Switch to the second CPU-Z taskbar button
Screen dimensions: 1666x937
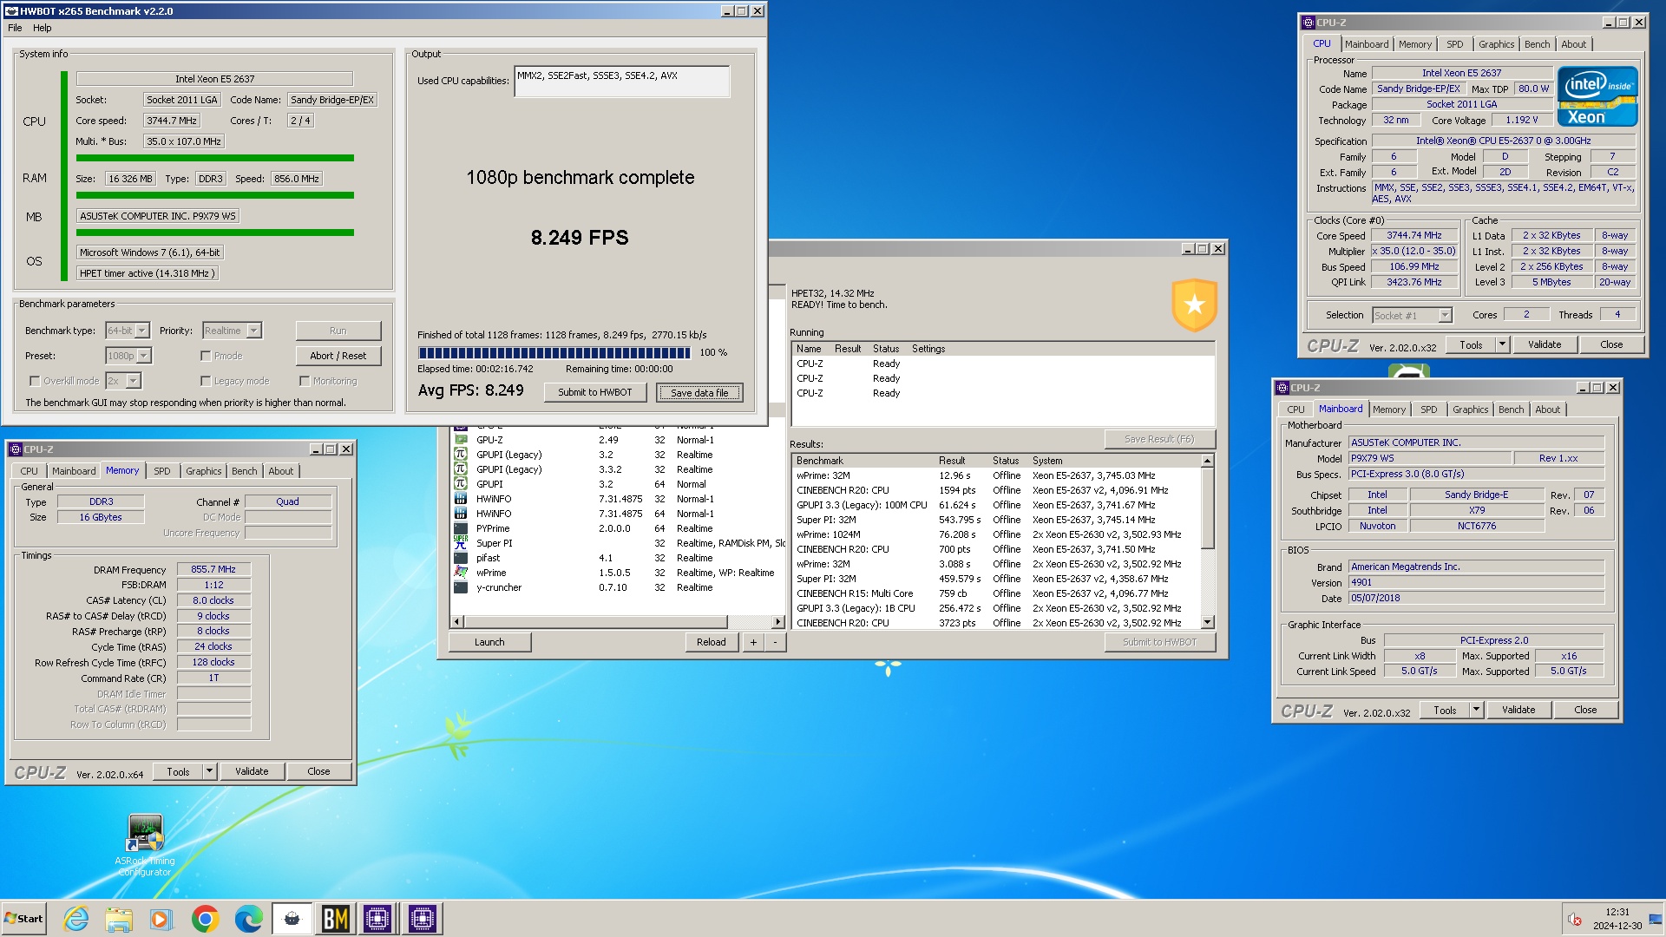(422, 919)
